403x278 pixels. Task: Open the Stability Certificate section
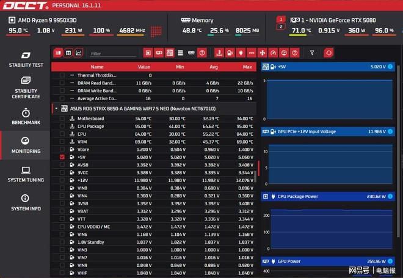point(26,88)
